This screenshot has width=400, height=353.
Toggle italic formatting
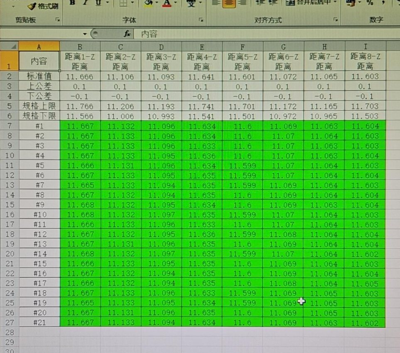(x=86, y=2)
